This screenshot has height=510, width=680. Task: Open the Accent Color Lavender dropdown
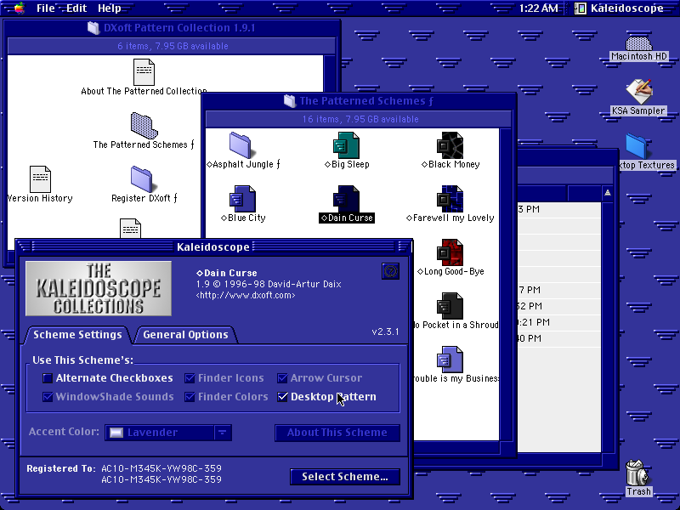click(168, 433)
